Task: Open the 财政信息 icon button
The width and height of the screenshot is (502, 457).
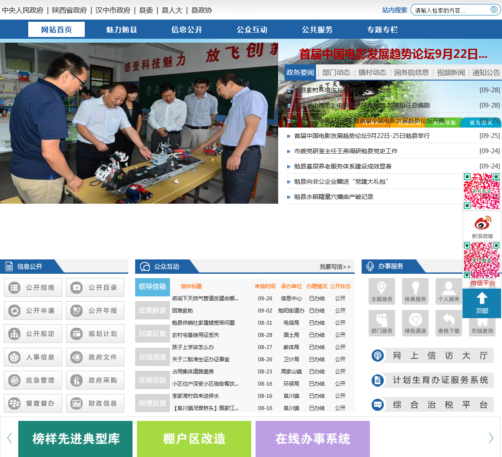Action: point(95,403)
